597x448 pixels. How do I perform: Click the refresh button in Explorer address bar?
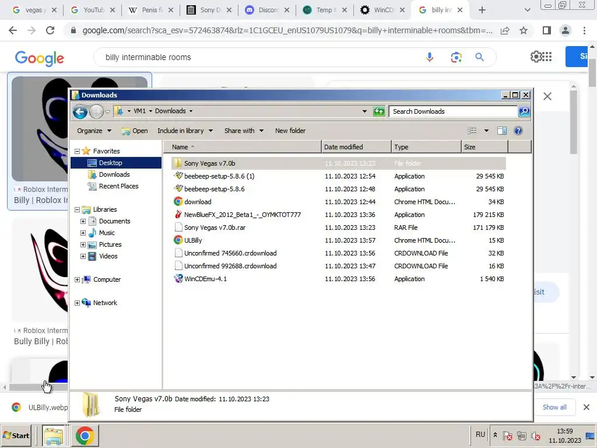(379, 111)
